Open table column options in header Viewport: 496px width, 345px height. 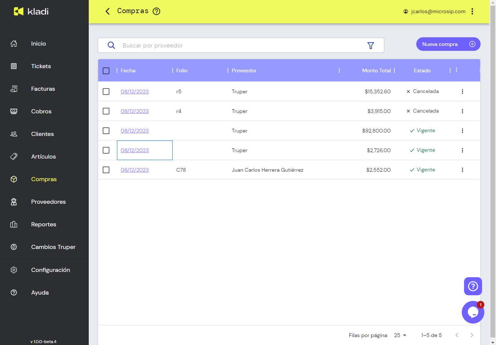[457, 70]
